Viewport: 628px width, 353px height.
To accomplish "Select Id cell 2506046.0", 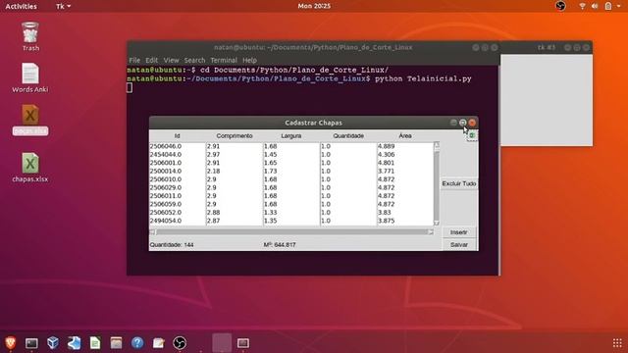I will tap(166, 146).
